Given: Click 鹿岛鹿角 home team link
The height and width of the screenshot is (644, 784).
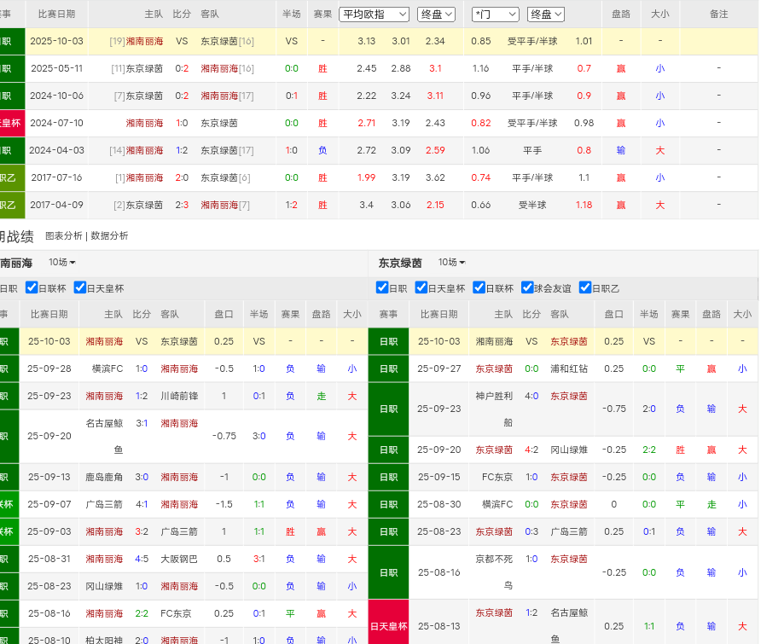Looking at the screenshot, I should tap(105, 477).
